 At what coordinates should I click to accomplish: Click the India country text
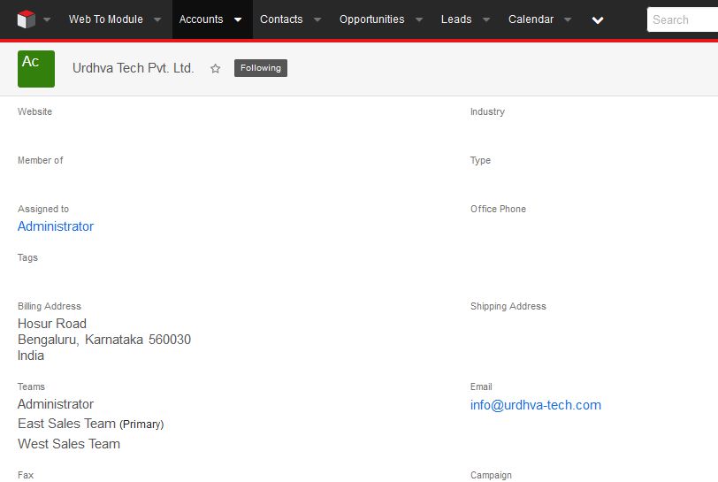coord(31,356)
